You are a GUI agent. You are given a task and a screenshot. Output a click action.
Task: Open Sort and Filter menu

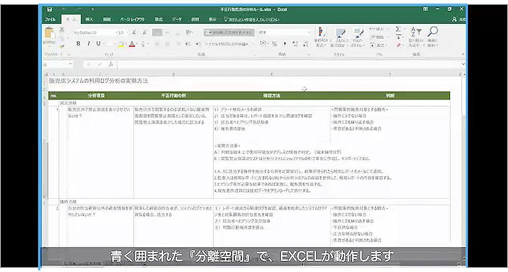coord(416,37)
